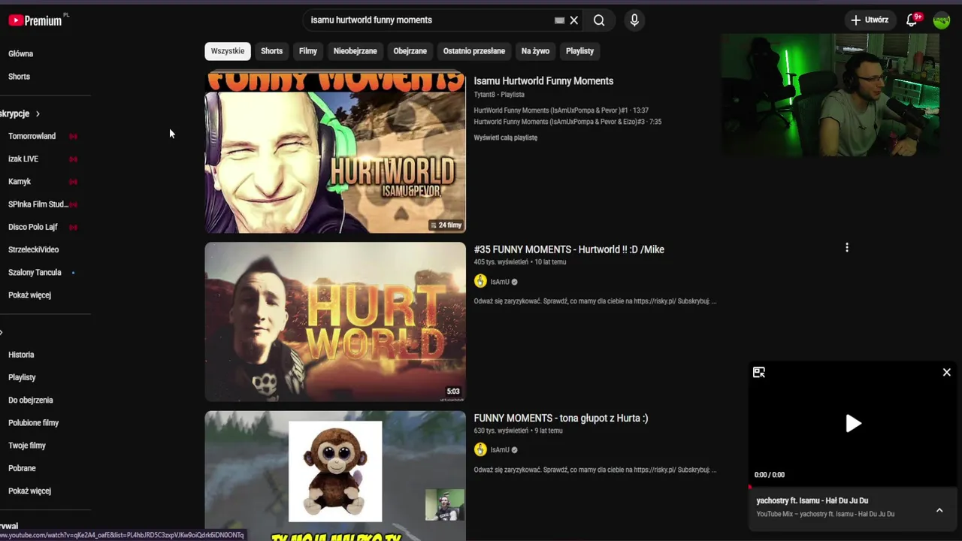Open title Isamu Hurtworld Funny Moments
This screenshot has width=962, height=541.
(543, 81)
